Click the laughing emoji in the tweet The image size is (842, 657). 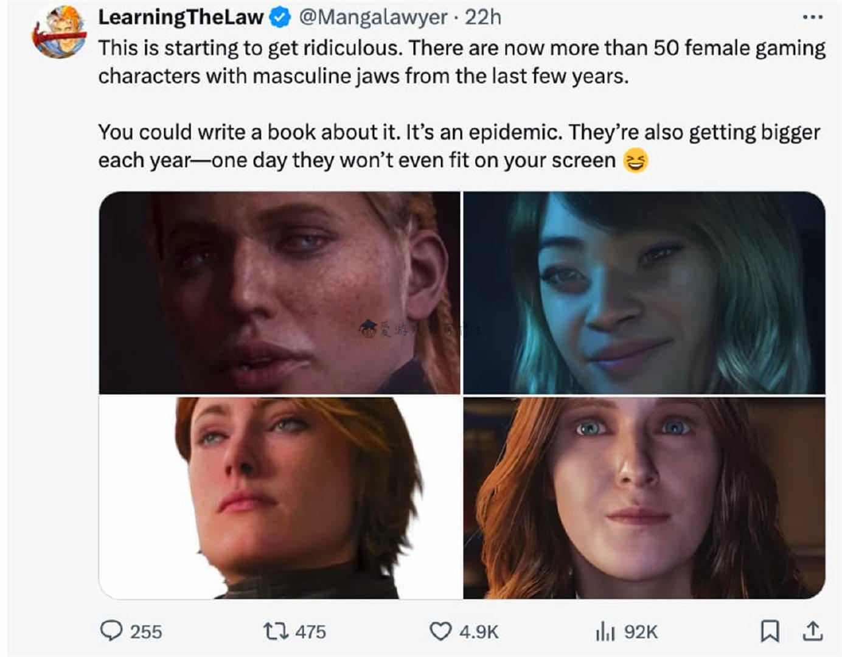tap(636, 161)
